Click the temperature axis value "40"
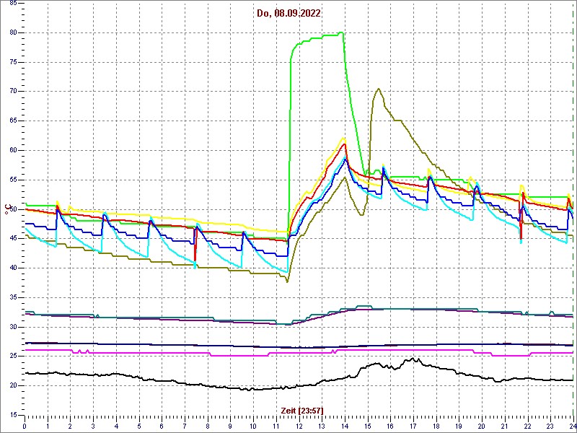Viewport: 577px width, 433px height. pos(12,268)
